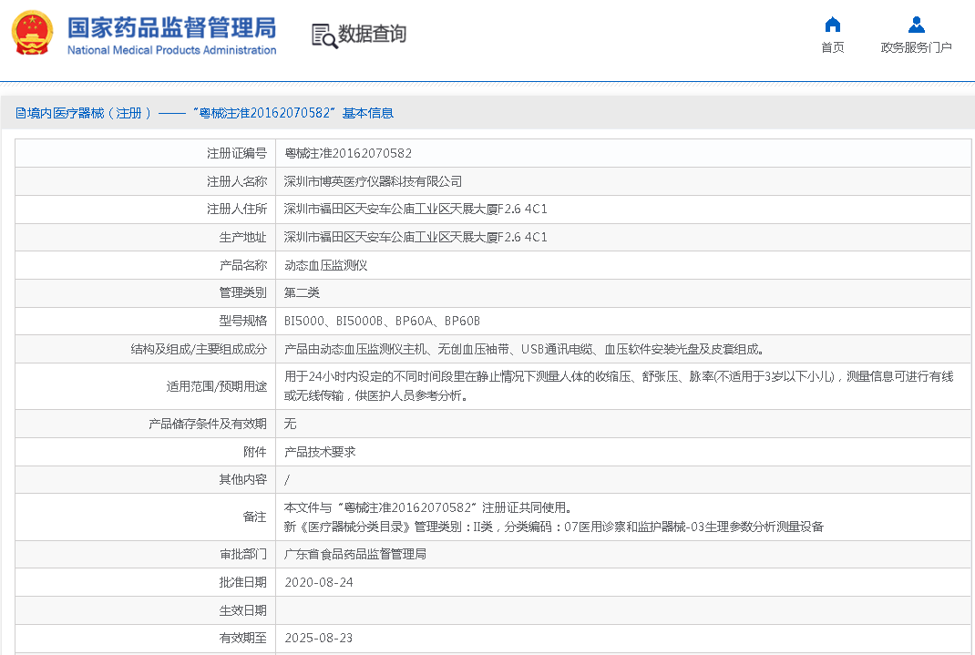Image resolution: width=975 pixels, height=655 pixels.
Task: Select 深圳市博英医疗仪器科技有限公司 registrant name
Action: click(373, 181)
